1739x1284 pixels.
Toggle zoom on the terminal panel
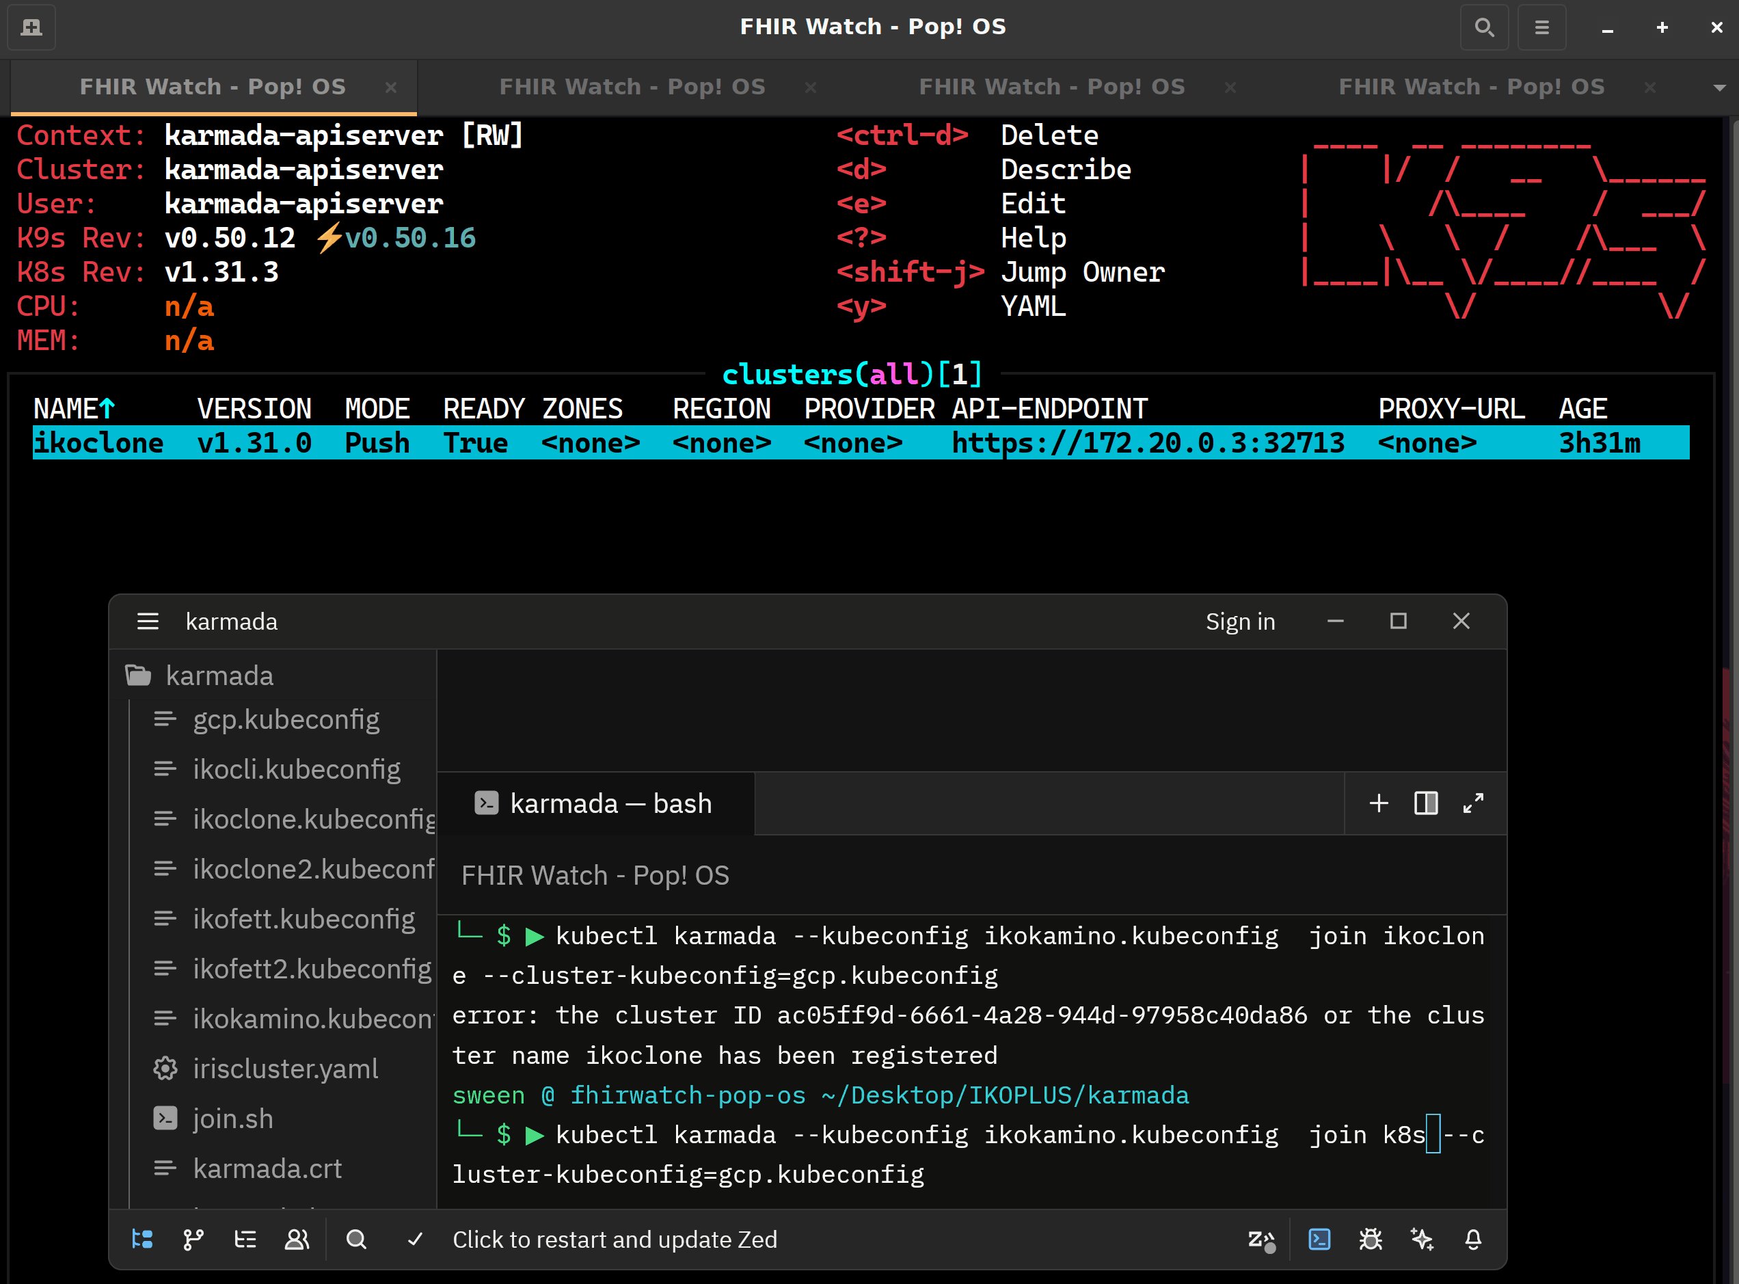(1473, 803)
